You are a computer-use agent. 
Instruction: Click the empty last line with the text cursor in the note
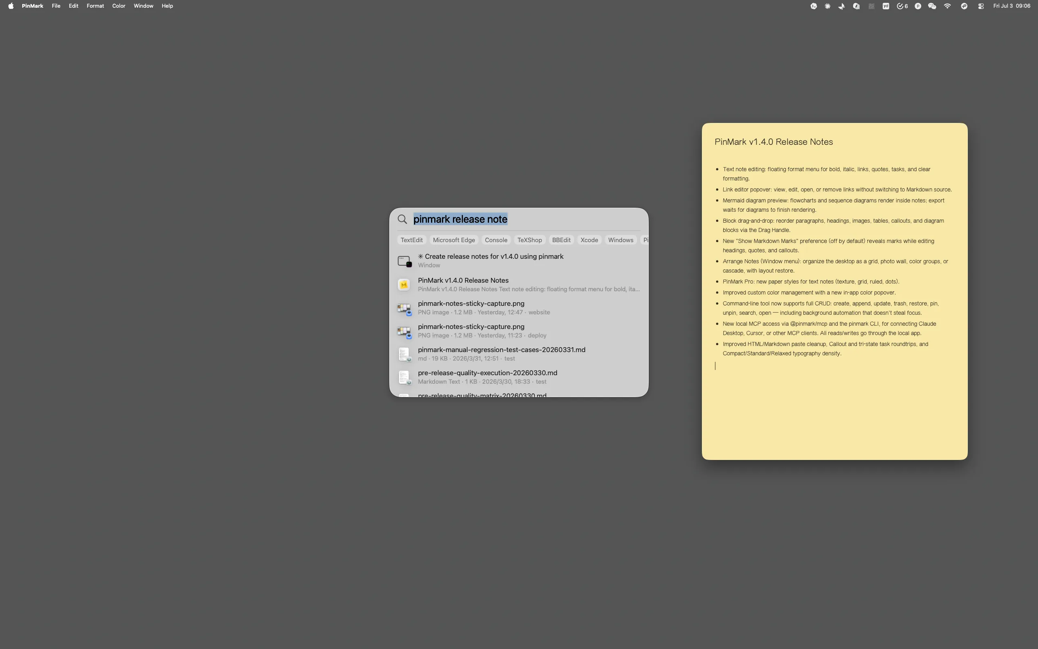[x=834, y=366]
